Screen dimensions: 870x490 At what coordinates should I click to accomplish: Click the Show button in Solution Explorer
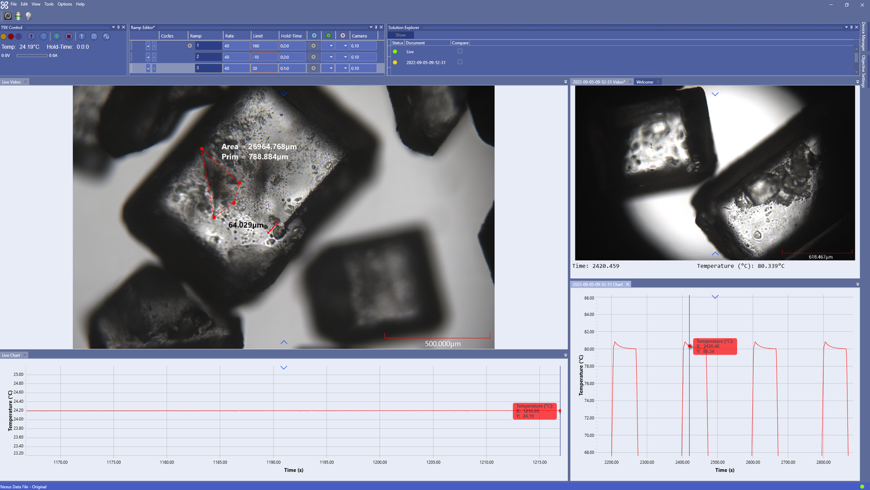click(401, 35)
